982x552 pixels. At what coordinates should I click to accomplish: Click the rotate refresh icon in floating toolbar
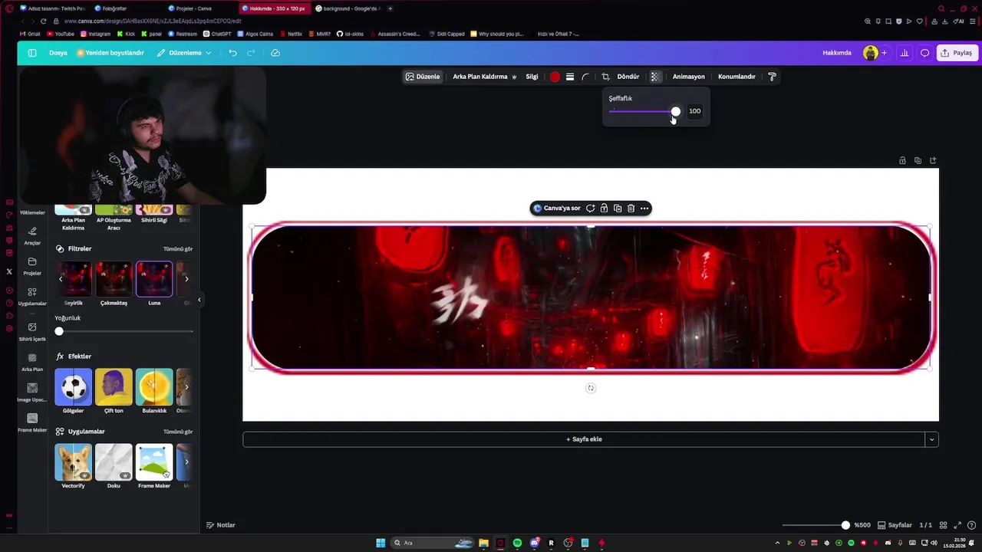pyautogui.click(x=590, y=209)
